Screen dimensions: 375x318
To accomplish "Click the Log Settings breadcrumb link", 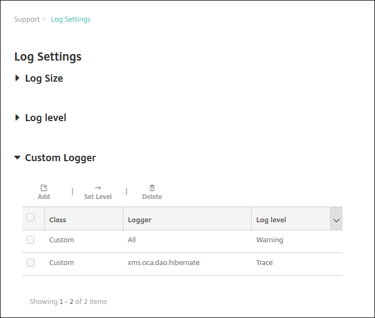I will [70, 19].
